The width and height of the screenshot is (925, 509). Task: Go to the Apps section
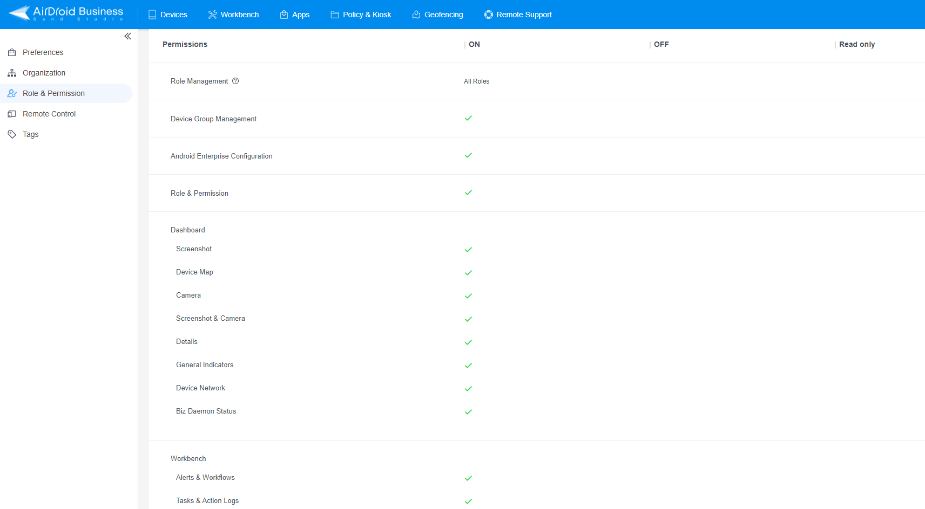tap(295, 15)
